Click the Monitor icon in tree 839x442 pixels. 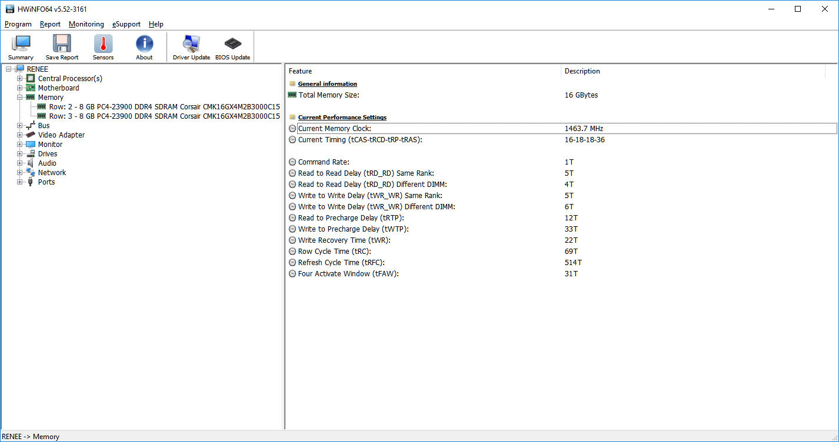tap(31, 144)
